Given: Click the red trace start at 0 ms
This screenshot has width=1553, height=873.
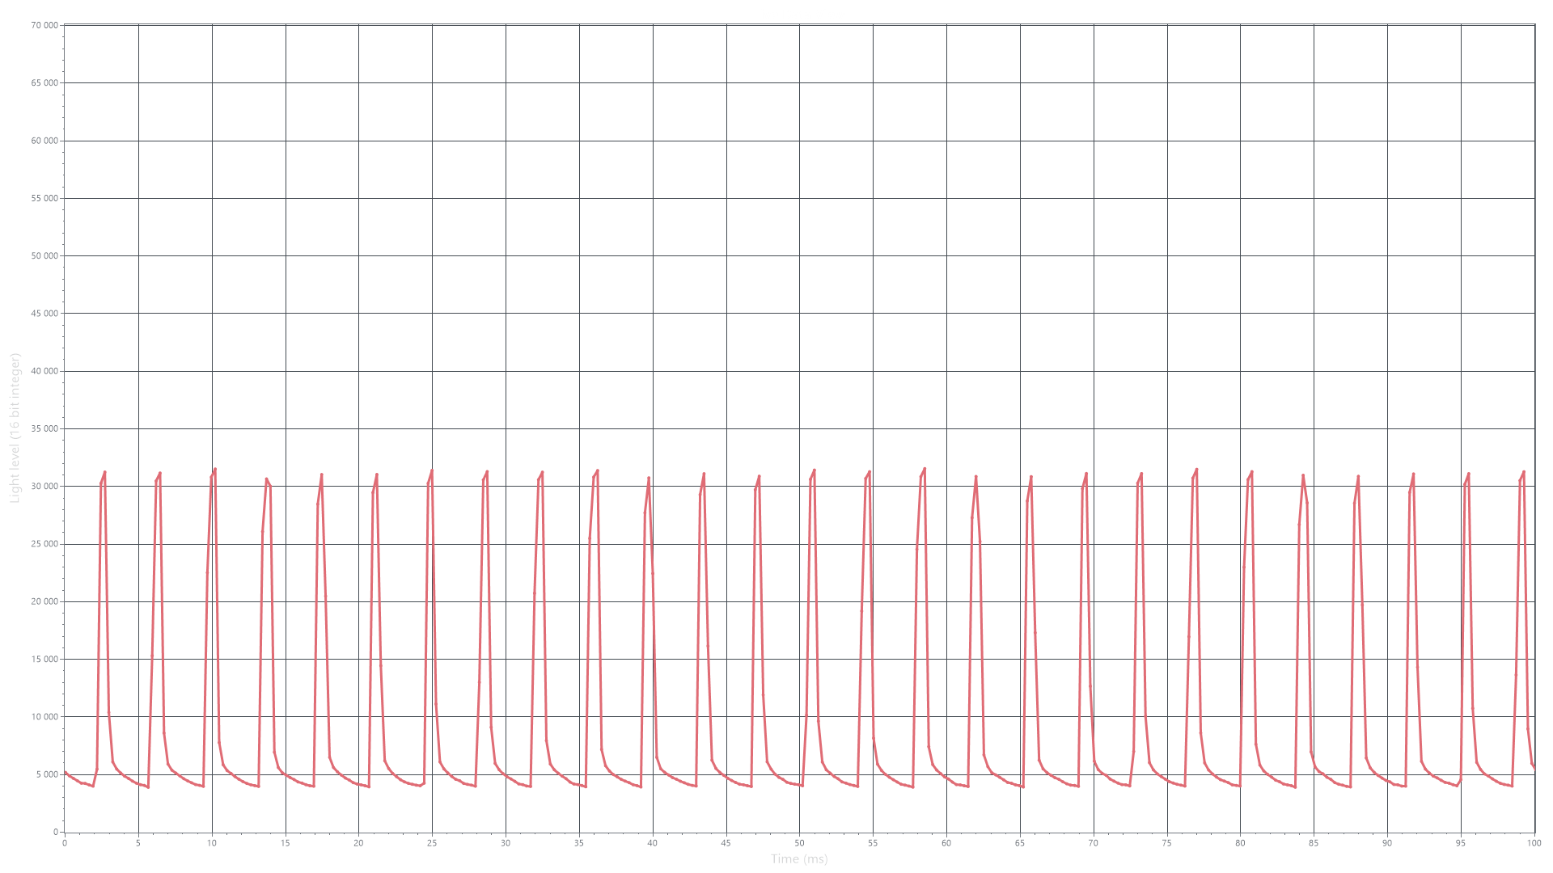Looking at the screenshot, I should click(x=66, y=772).
